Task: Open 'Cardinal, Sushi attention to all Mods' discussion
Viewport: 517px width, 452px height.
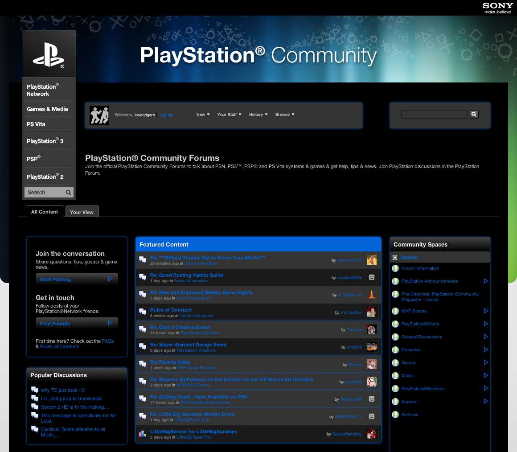Action: click(73, 432)
